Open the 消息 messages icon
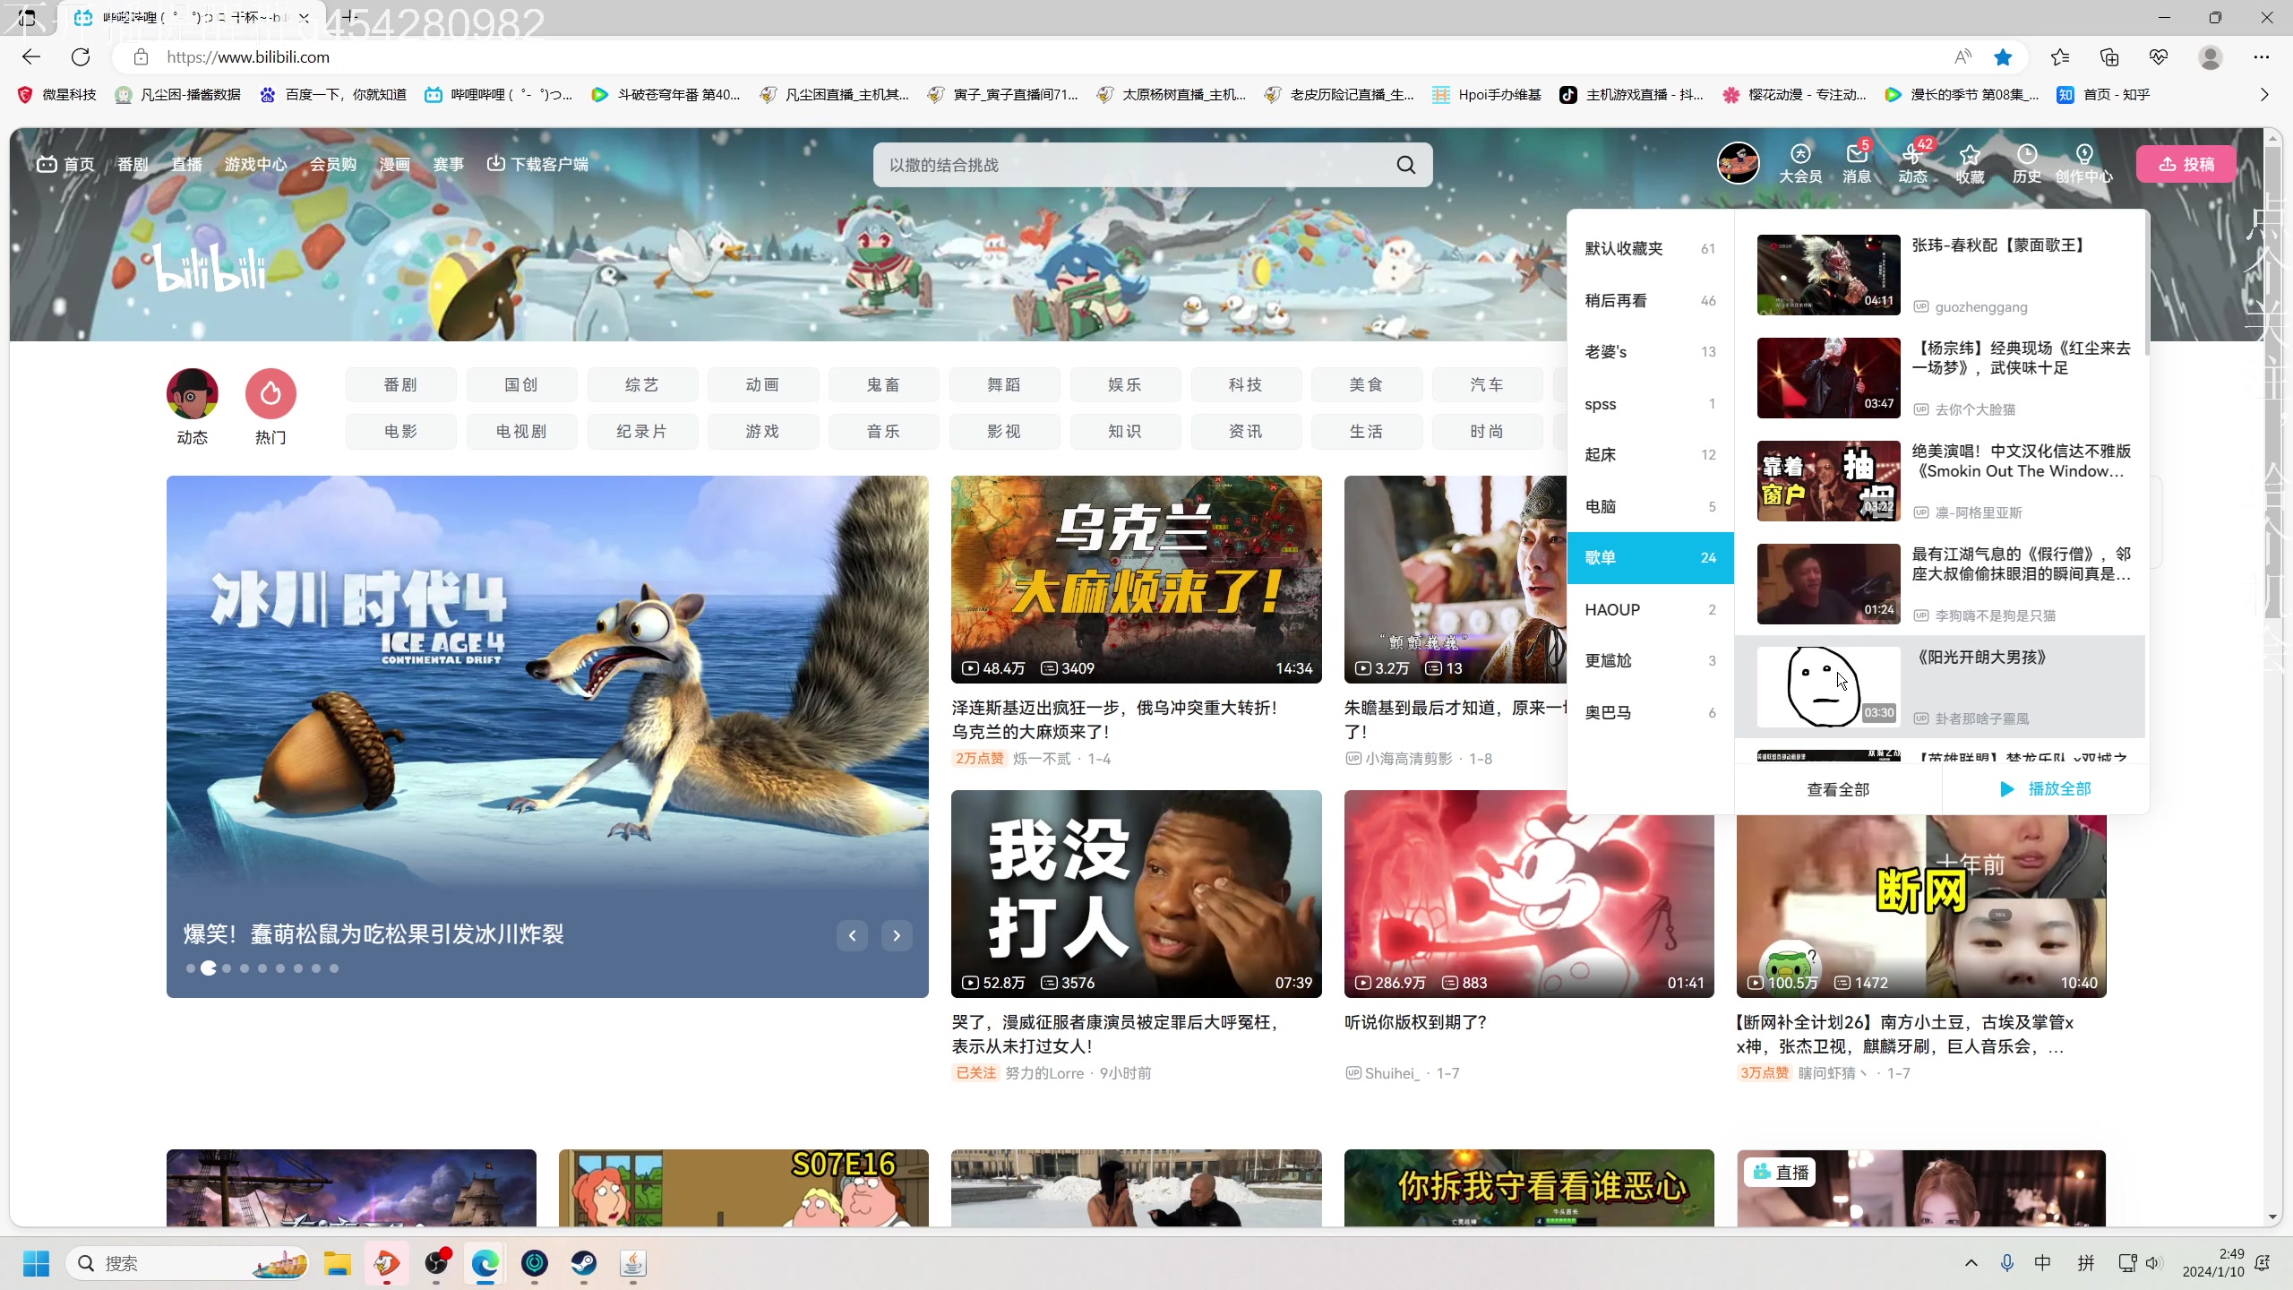Screen dimensions: 2293x1290 [1857, 164]
